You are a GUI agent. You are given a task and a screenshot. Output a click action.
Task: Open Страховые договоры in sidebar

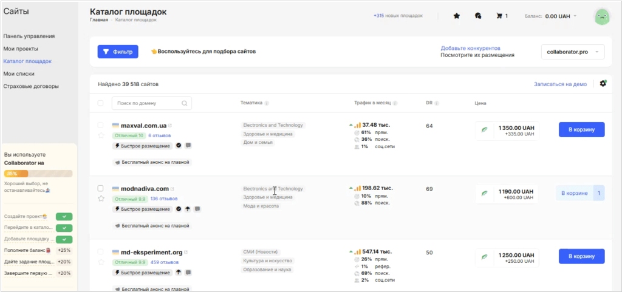click(x=31, y=86)
